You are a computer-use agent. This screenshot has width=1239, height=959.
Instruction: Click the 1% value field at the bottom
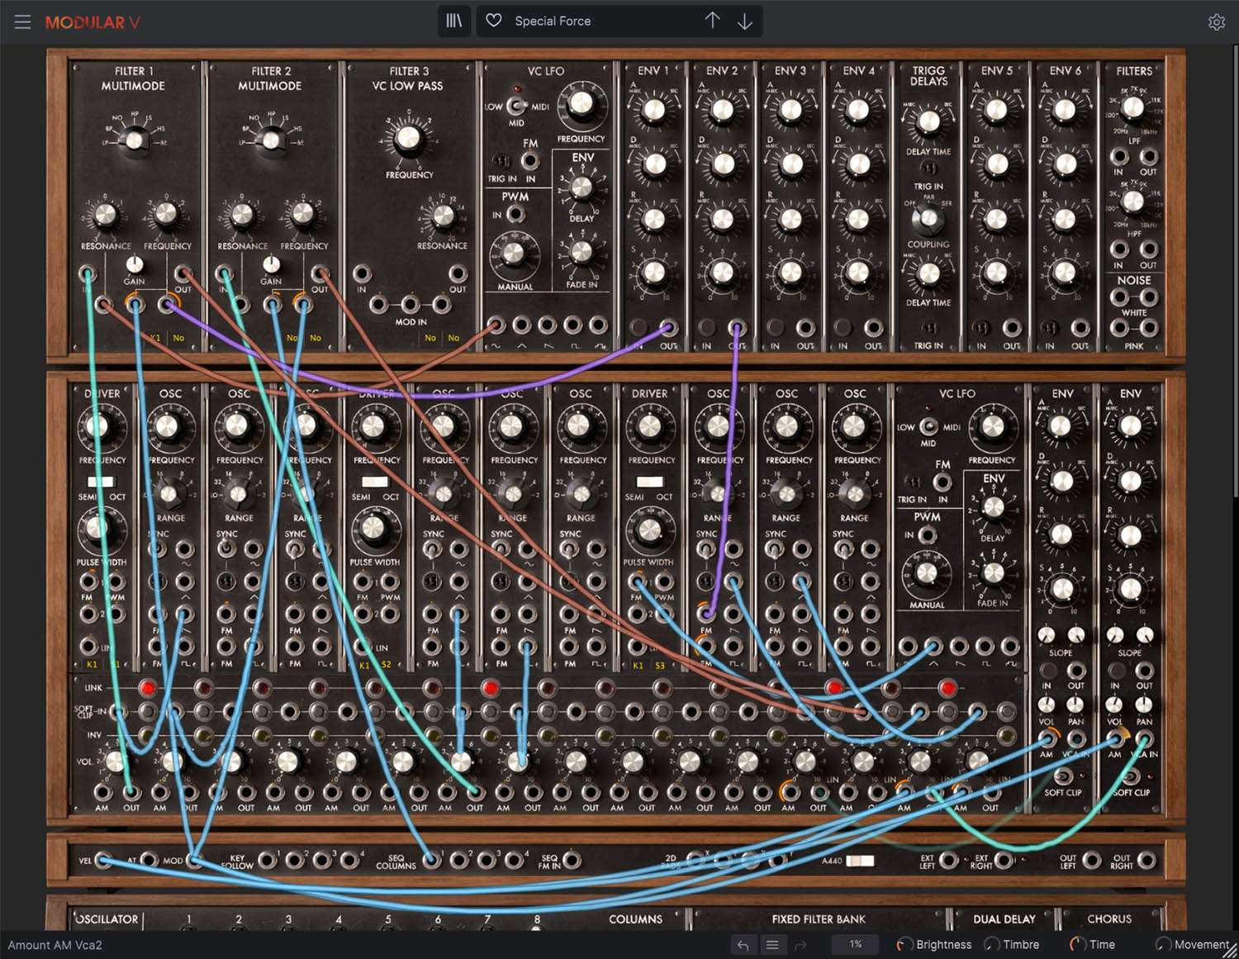(853, 945)
